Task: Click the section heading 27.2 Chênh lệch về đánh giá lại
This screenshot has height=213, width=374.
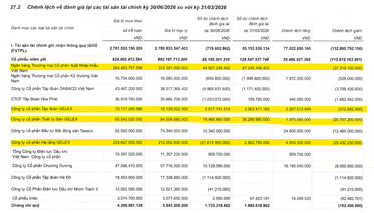Action: (118, 7)
